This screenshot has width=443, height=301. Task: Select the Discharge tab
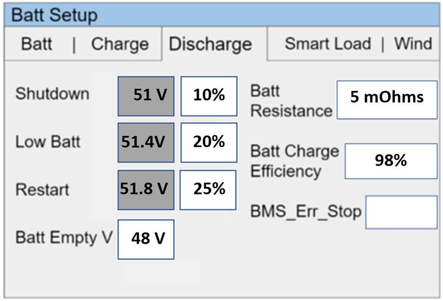click(210, 44)
